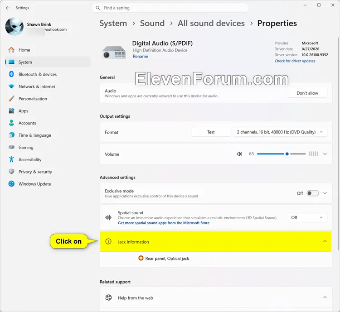Click the Rear panel, Optical jack text
This screenshot has height=312, width=340.
click(167, 259)
